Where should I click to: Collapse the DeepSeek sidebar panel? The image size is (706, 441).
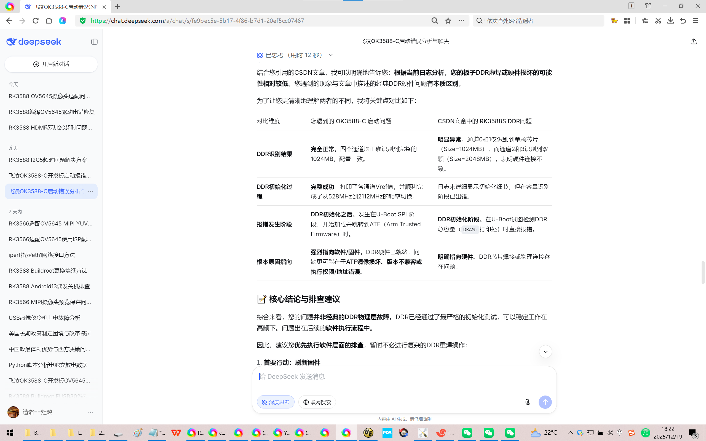94,42
